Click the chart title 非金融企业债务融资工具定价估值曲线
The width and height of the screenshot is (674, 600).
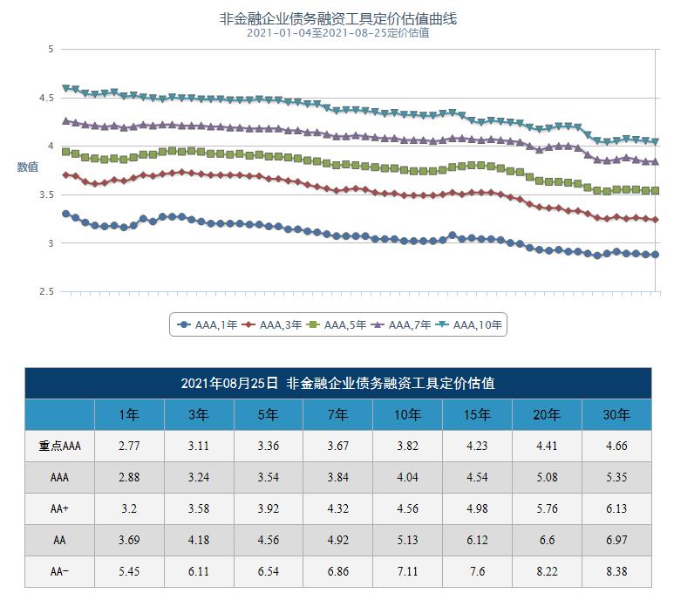coord(338,18)
